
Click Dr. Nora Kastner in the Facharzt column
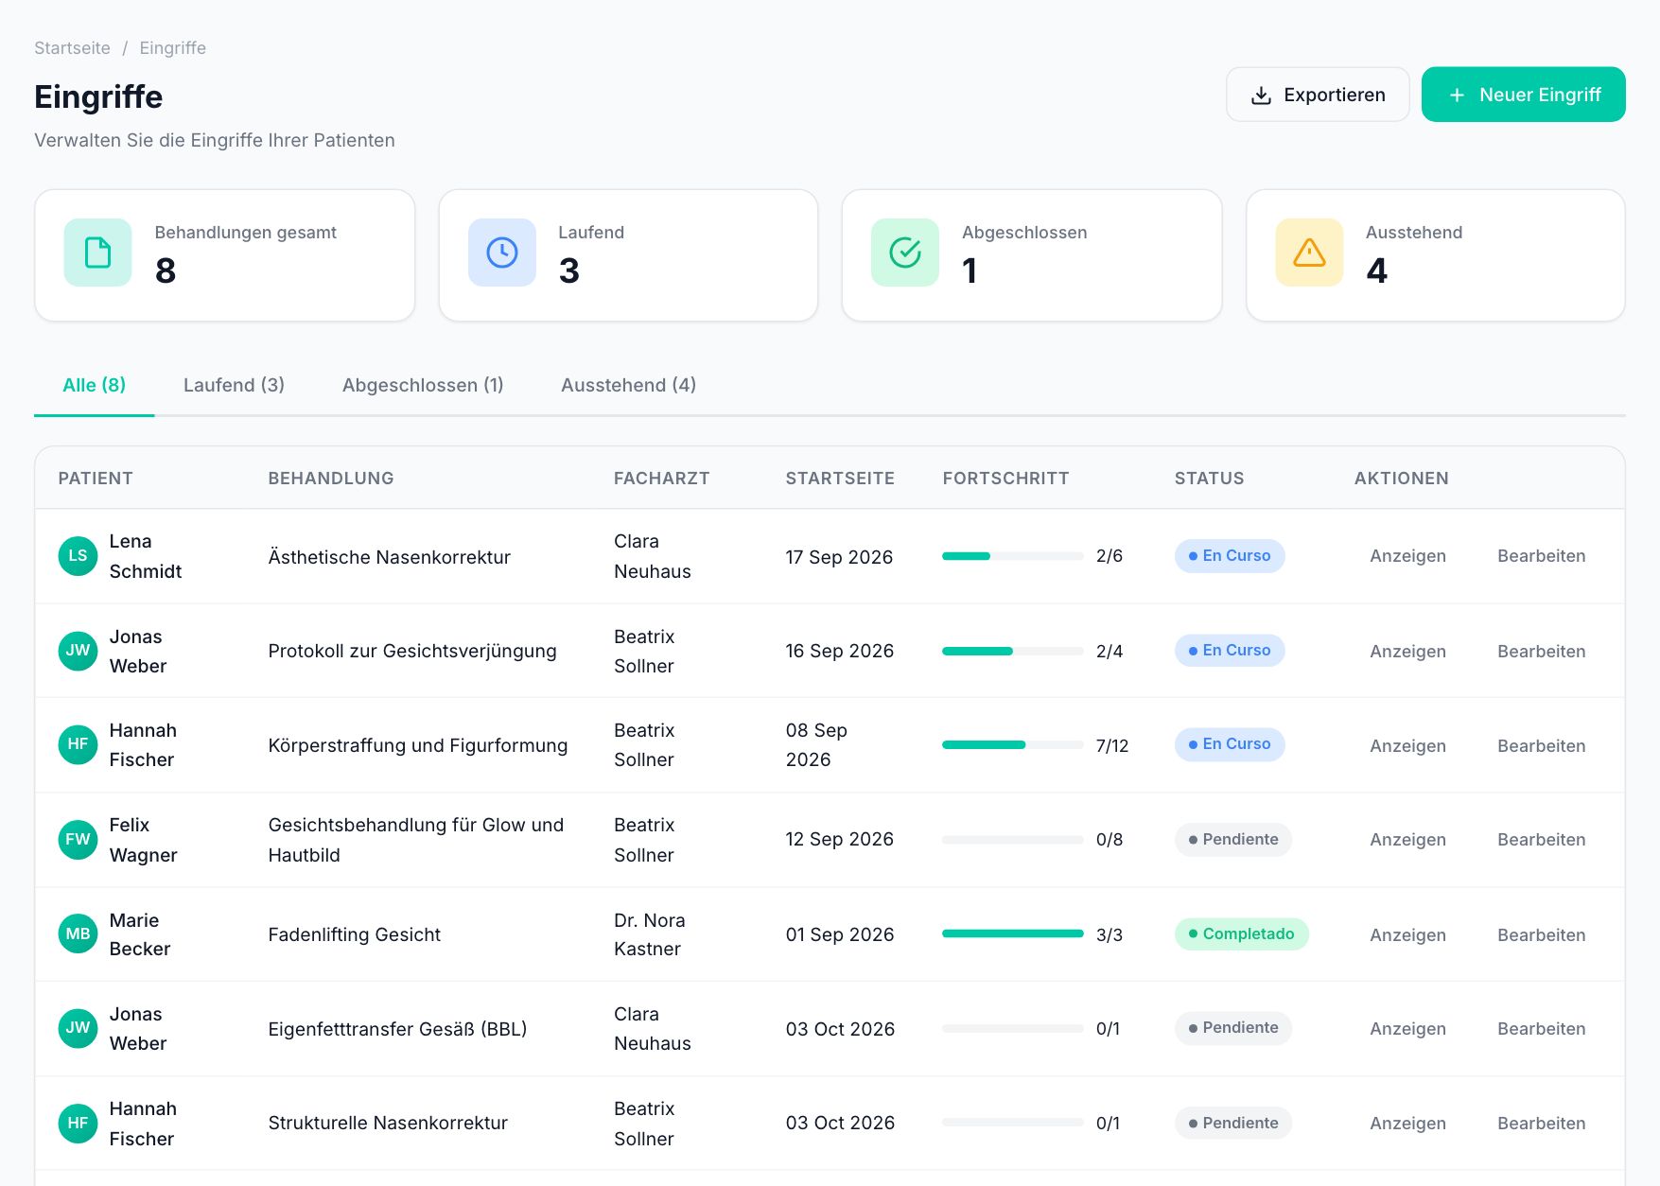650,934
